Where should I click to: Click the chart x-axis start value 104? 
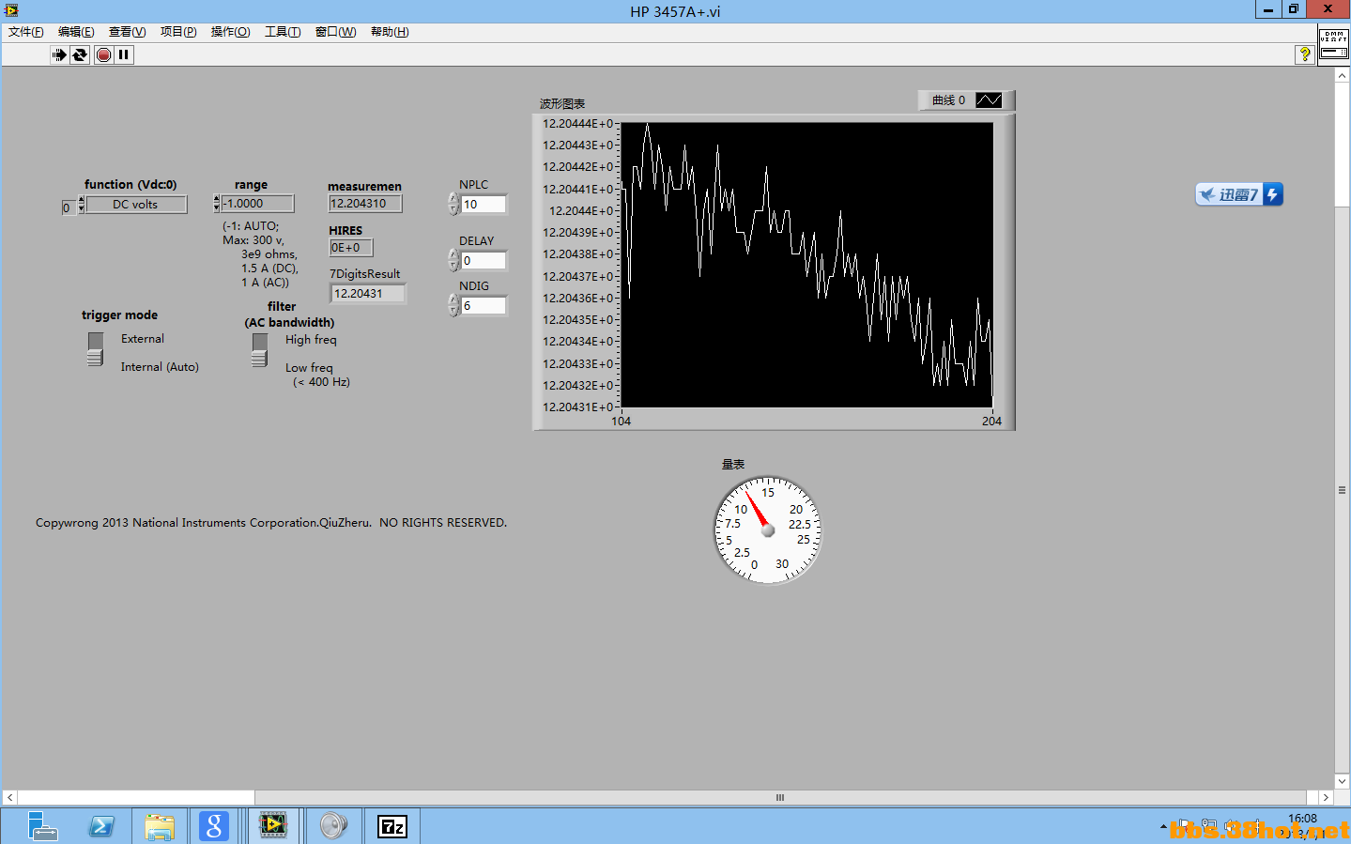click(x=622, y=422)
